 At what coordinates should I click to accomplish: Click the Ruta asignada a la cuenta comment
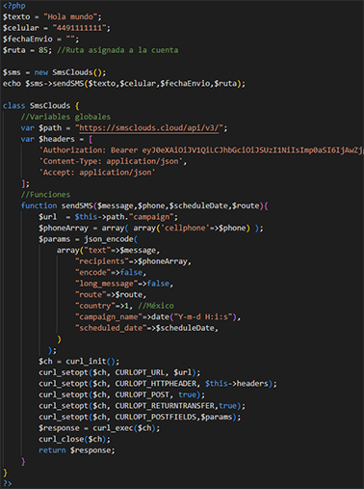coord(117,50)
